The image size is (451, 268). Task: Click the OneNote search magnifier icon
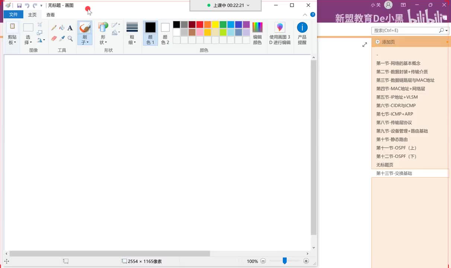pos(441,31)
